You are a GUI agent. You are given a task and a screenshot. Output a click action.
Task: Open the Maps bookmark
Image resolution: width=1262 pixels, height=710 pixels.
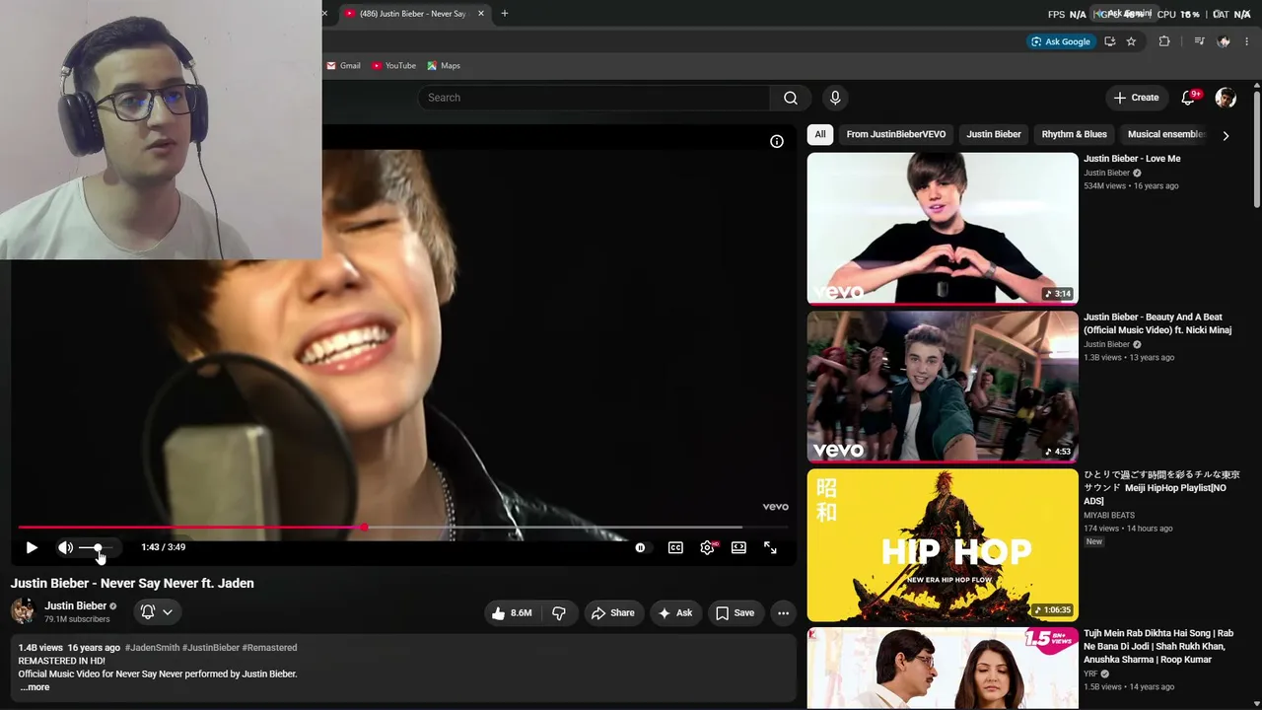(444, 66)
